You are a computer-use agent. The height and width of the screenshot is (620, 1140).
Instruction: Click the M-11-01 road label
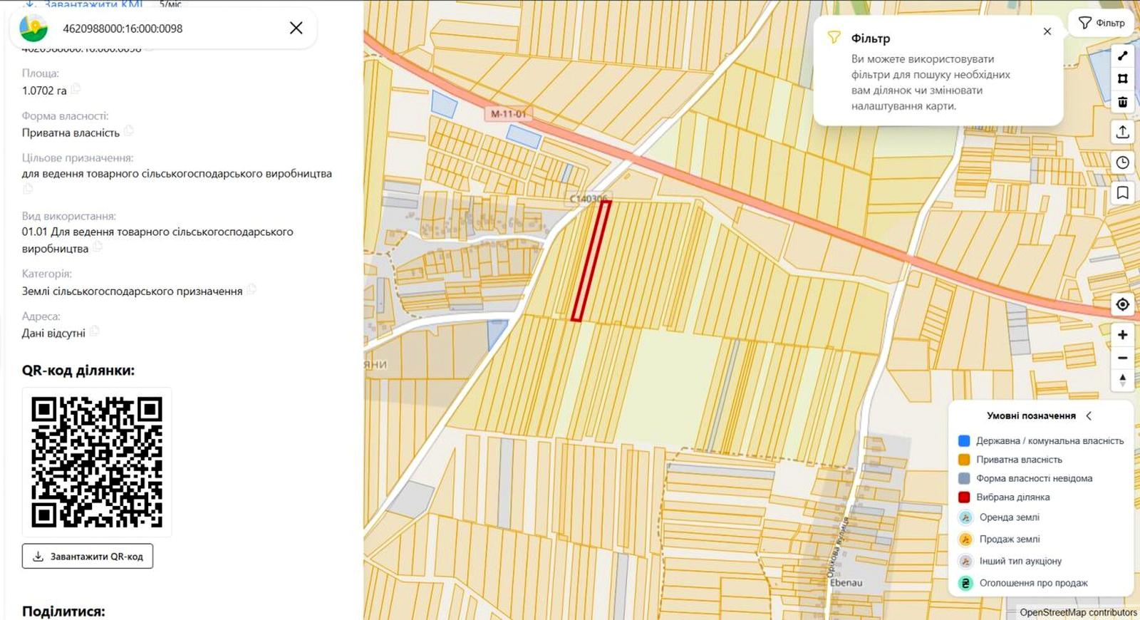pyautogui.click(x=509, y=114)
